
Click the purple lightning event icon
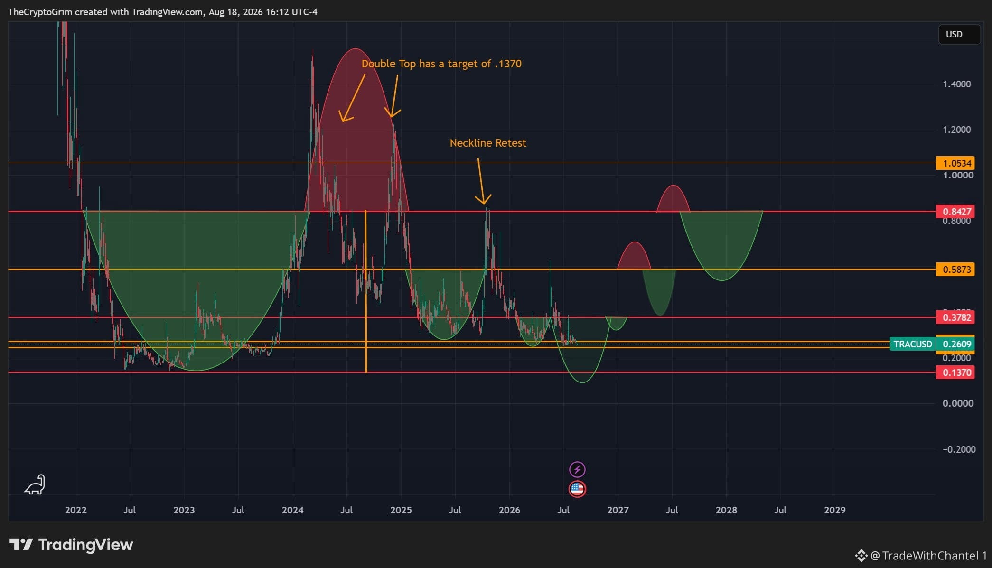pos(577,470)
